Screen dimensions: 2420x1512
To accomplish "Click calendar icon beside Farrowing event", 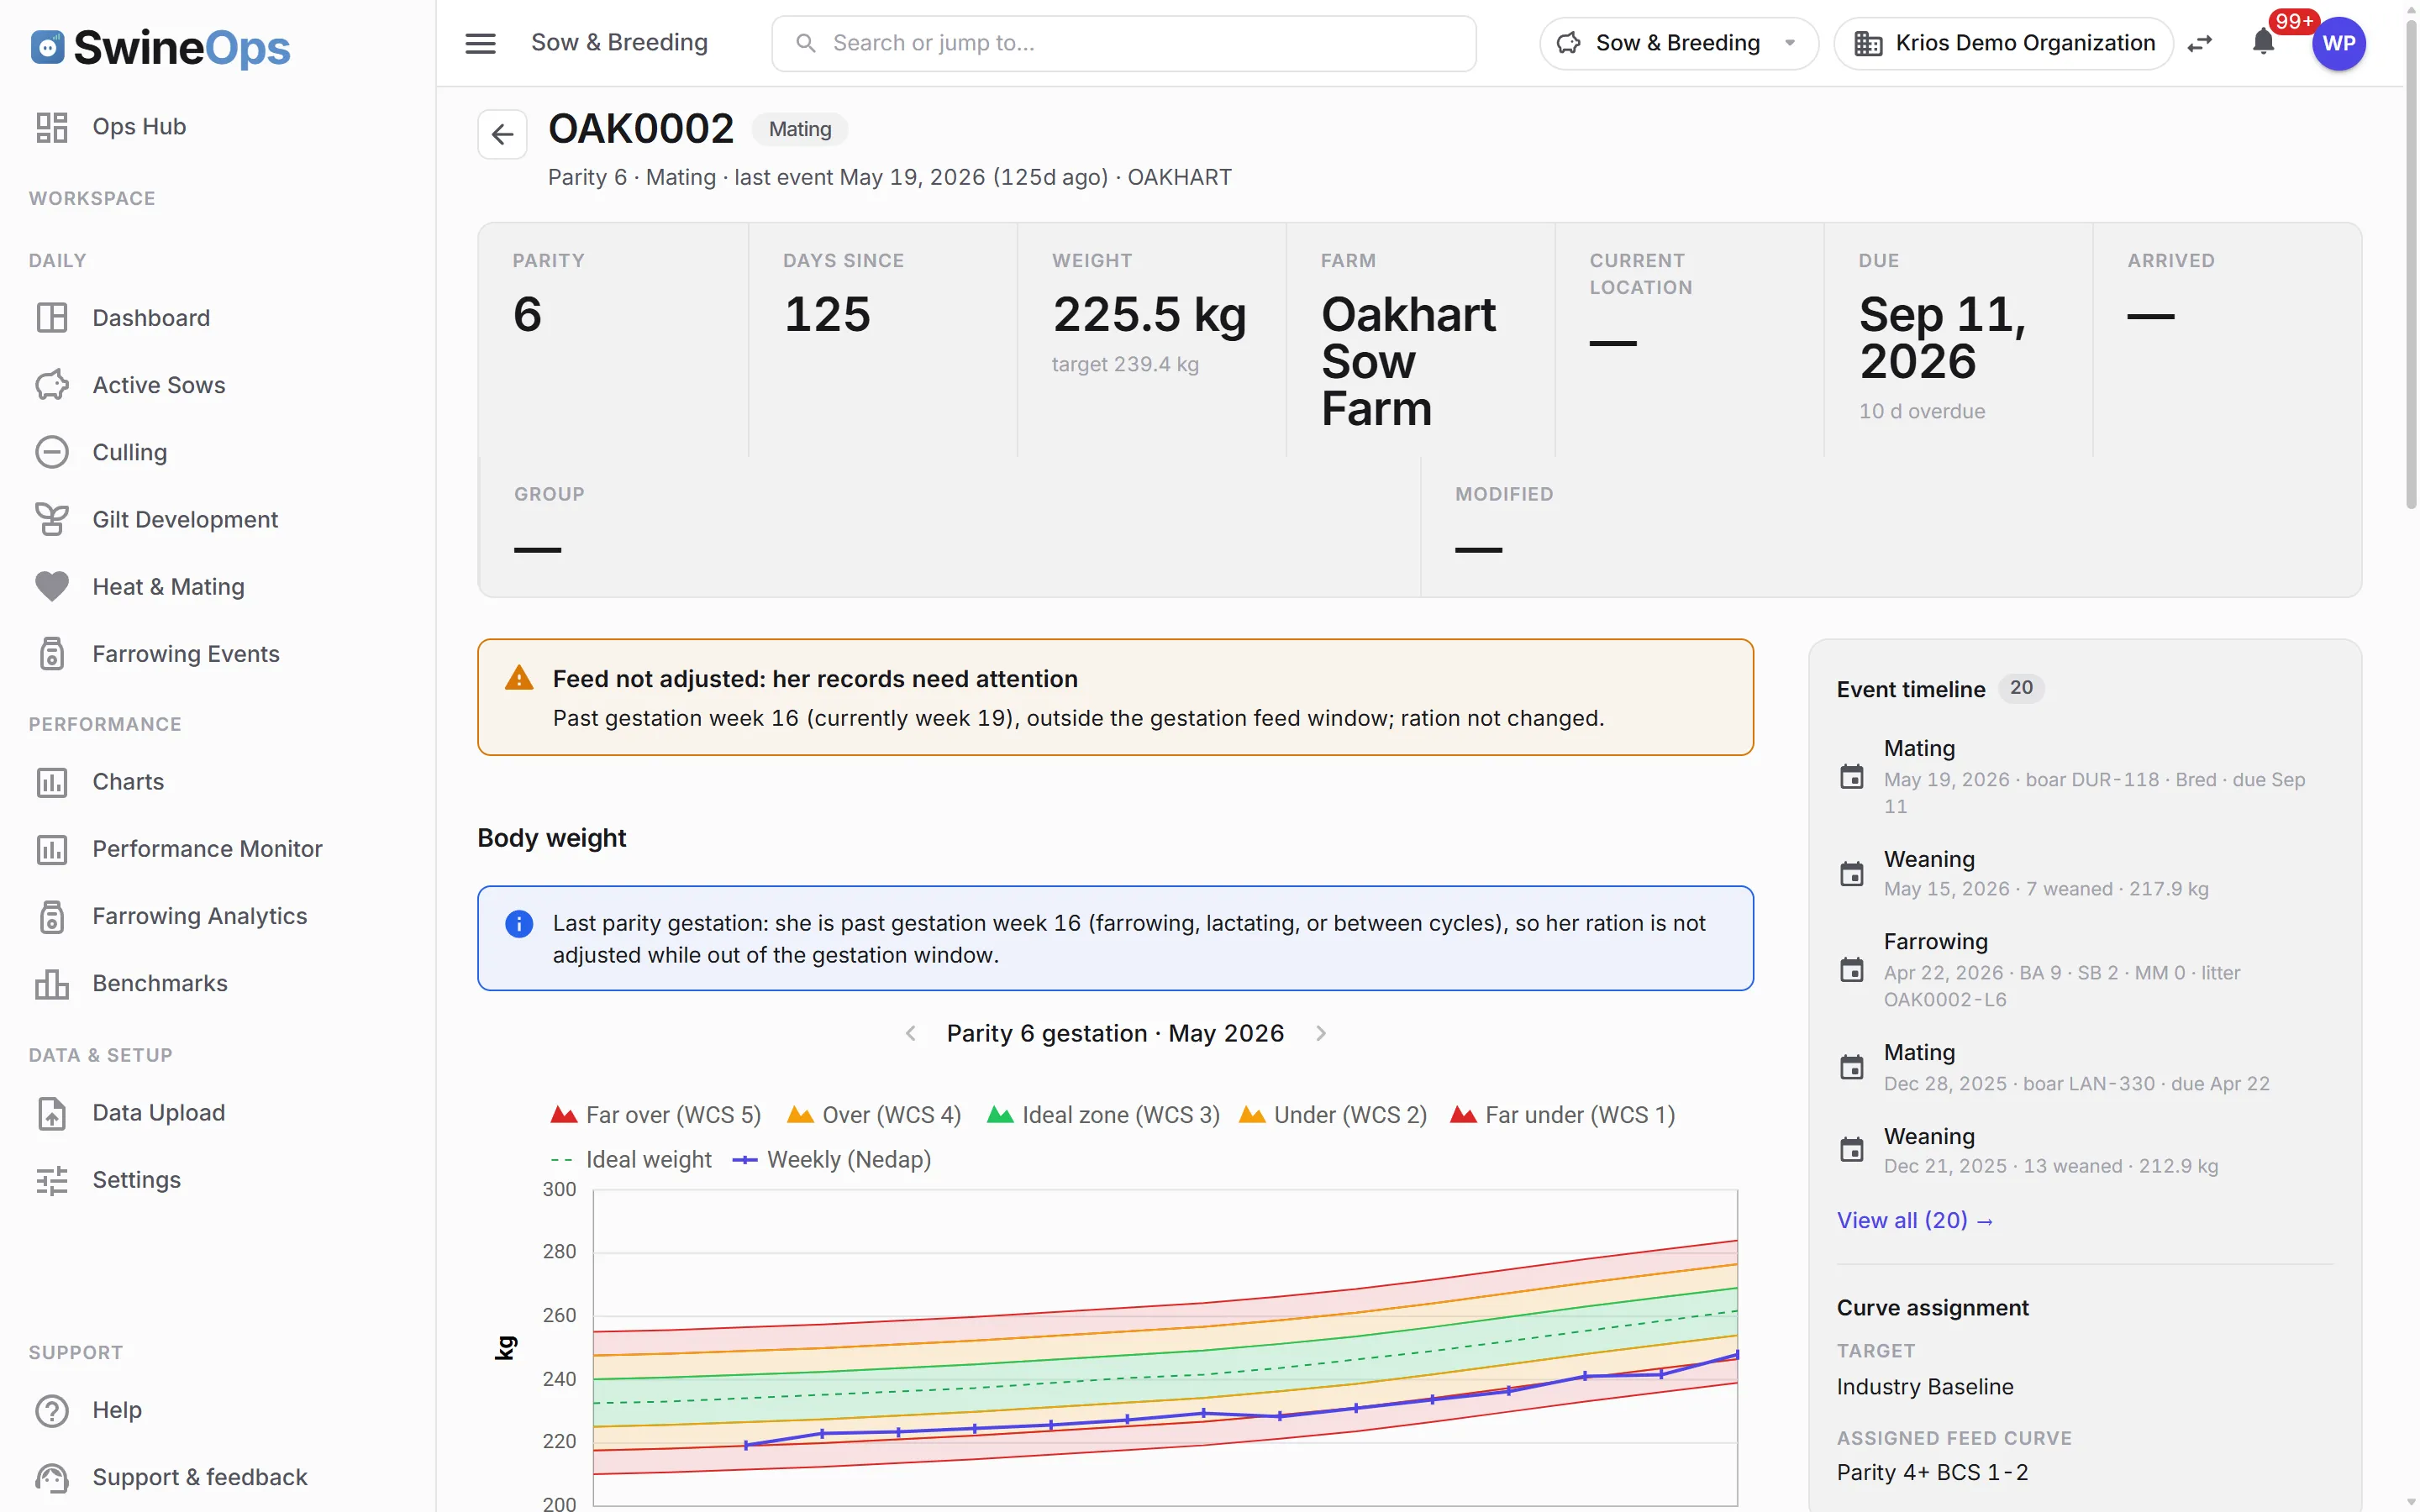I will coord(1852,969).
